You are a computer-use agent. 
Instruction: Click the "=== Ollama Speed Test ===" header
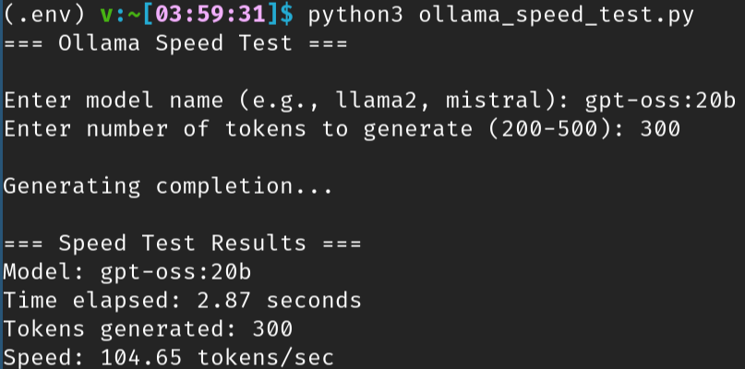tap(175, 43)
